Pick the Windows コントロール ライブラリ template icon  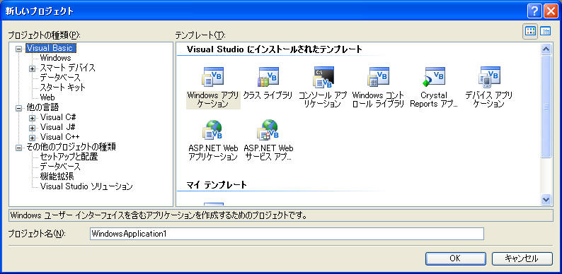(x=379, y=77)
